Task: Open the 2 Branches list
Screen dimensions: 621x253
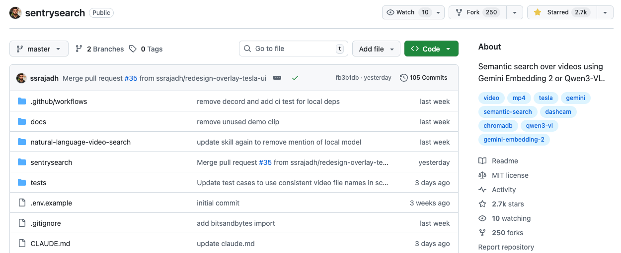Action: (x=99, y=49)
